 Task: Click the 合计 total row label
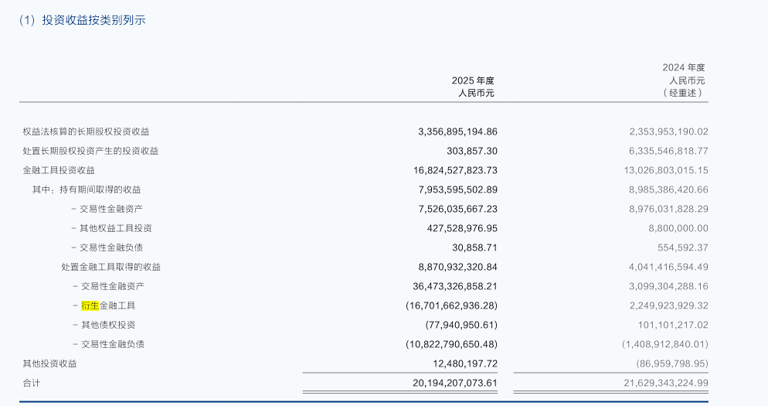32,383
